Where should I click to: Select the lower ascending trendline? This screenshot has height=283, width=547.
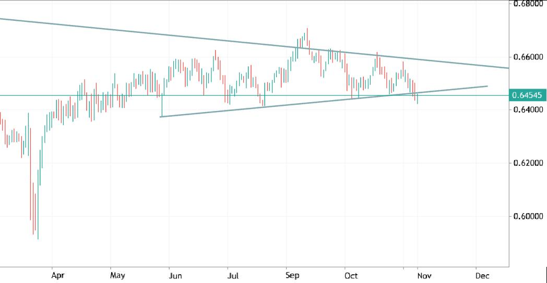pyautogui.click(x=313, y=101)
